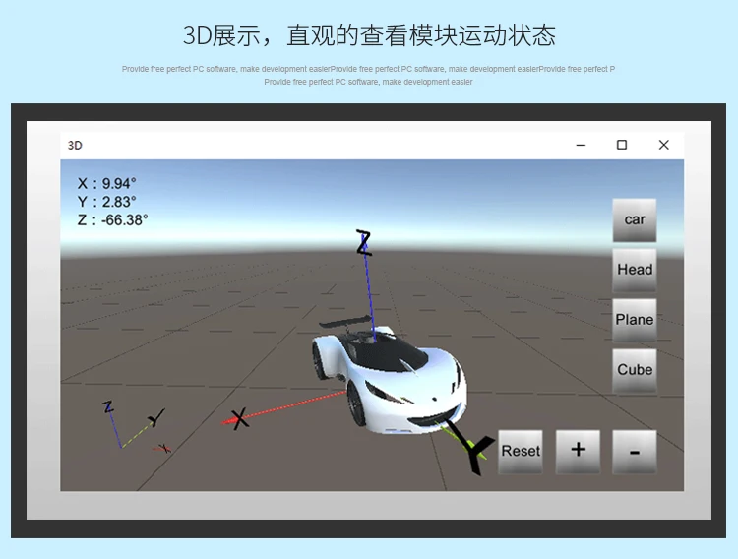Click the X angle readout 9.94°
Image resolution: width=738 pixels, height=559 pixels.
pos(107,183)
